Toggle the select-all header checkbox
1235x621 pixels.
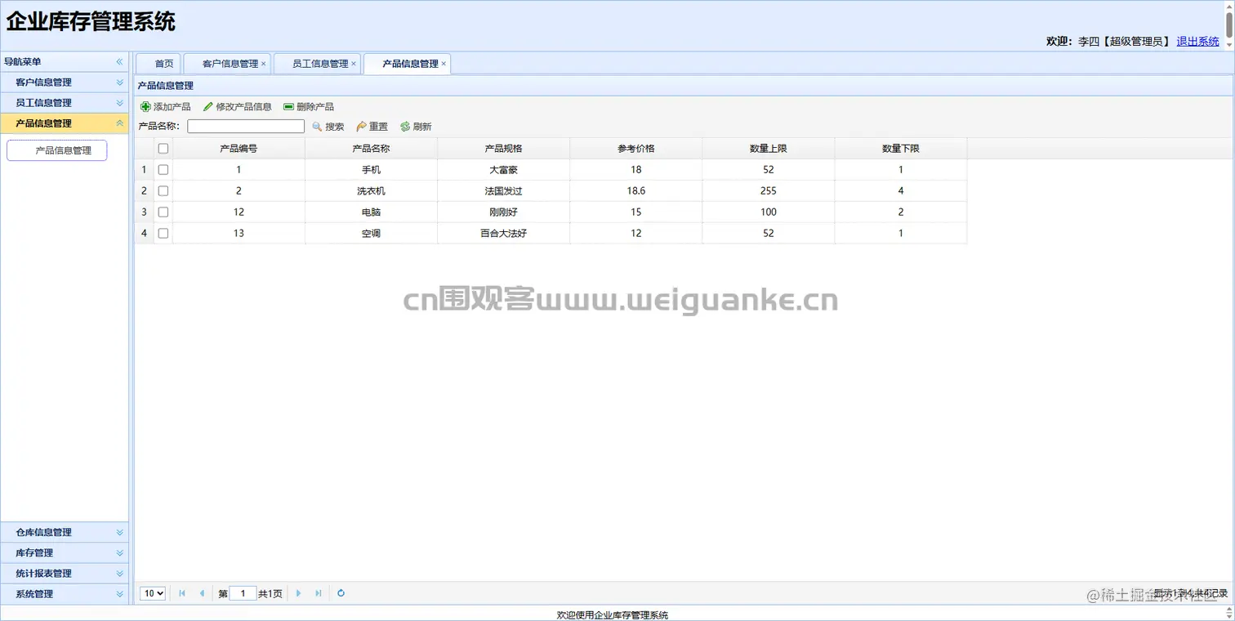point(163,149)
